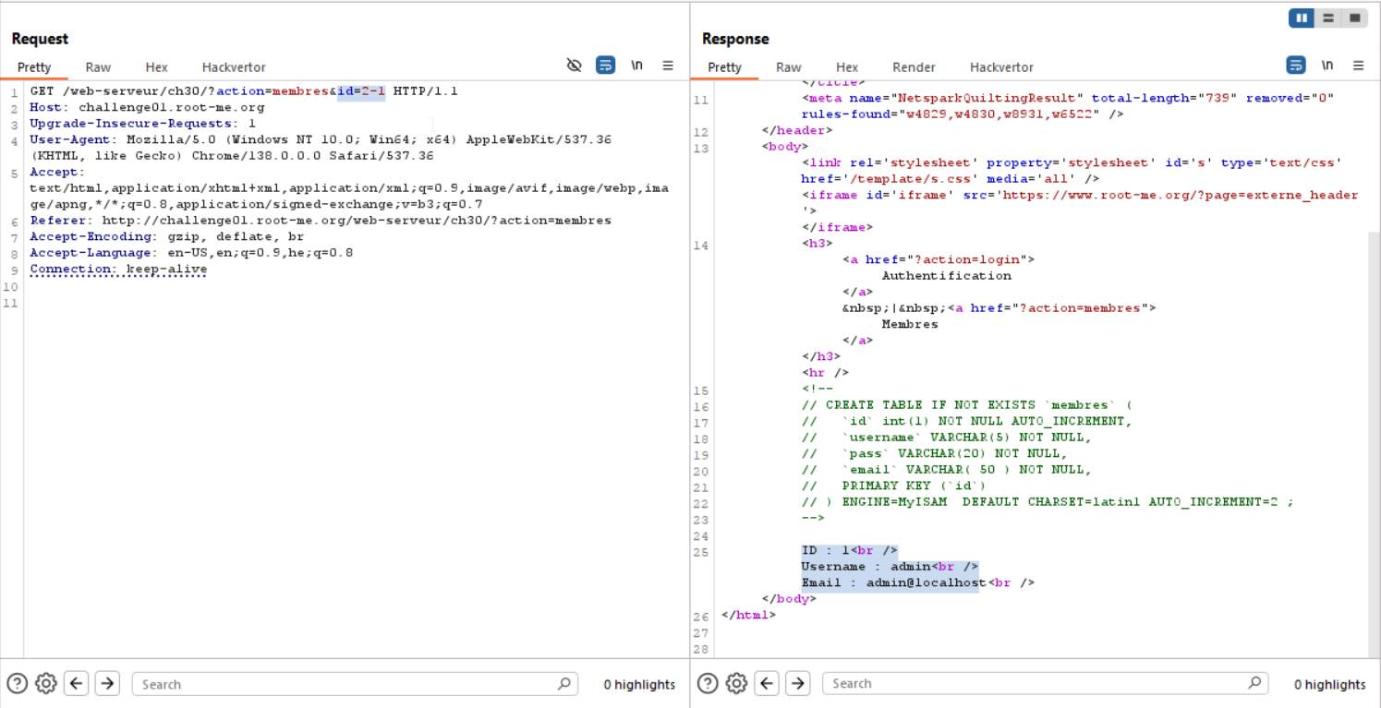Open the Response editor hamburger menu
Screen dimensions: 1381x708
pos(1358,65)
